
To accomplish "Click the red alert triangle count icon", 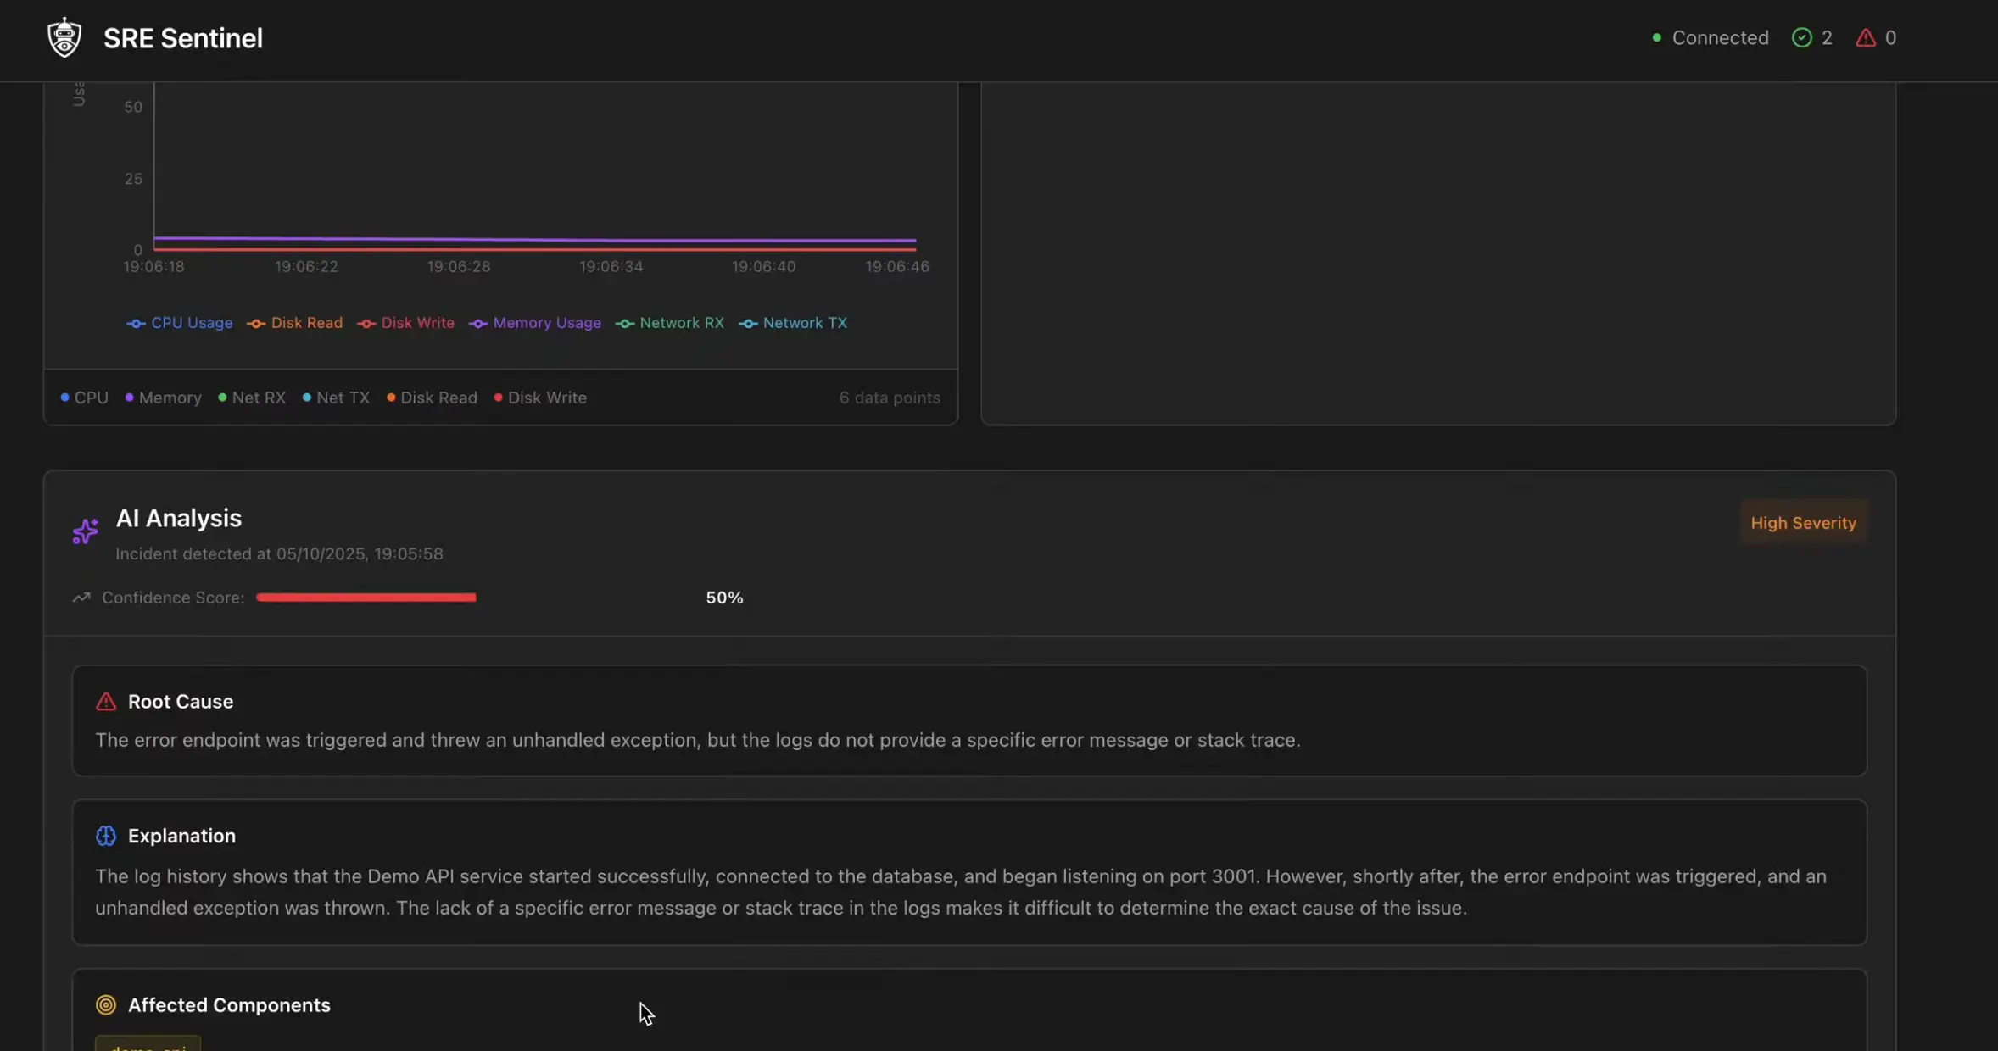I will 1865,38.
